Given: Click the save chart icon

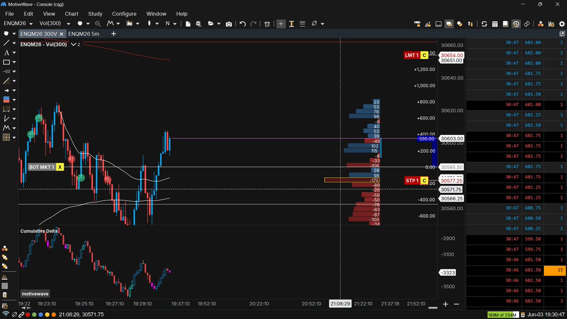Looking at the screenshot, I should 198,24.
